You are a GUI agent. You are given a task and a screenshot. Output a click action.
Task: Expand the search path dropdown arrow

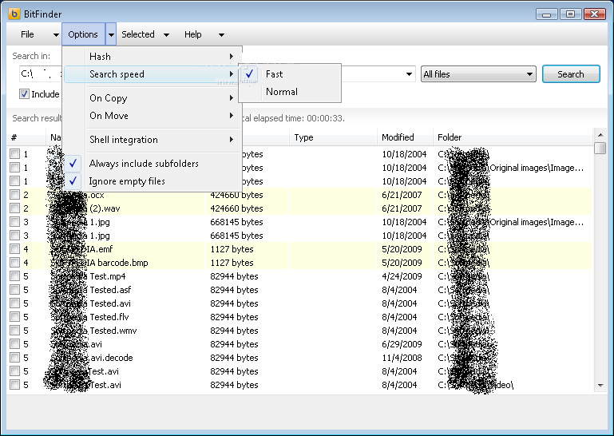(x=409, y=74)
